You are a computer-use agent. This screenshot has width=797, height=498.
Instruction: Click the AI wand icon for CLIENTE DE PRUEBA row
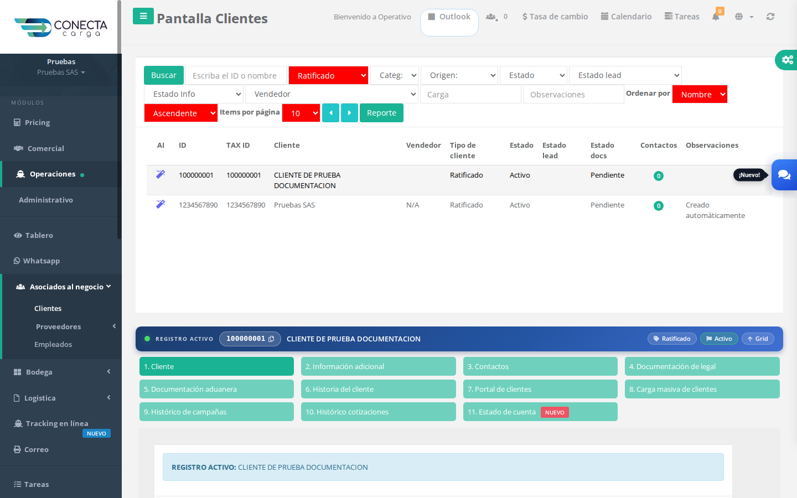click(161, 174)
